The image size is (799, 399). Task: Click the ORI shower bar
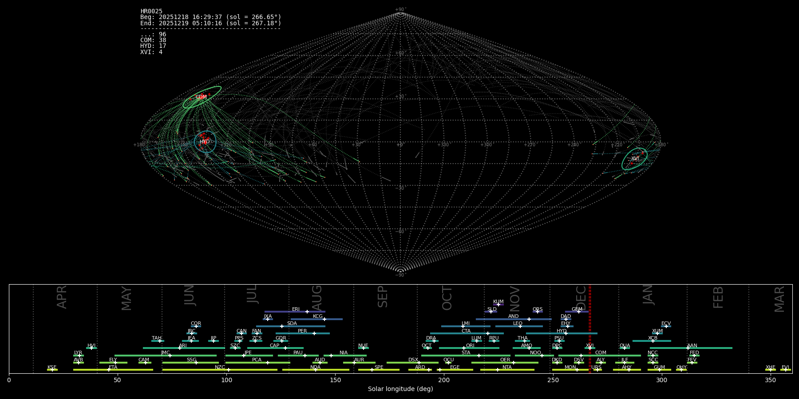coord(469,348)
